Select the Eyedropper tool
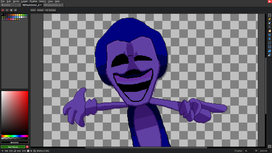The image size is (272, 153). [x=269, y=27]
